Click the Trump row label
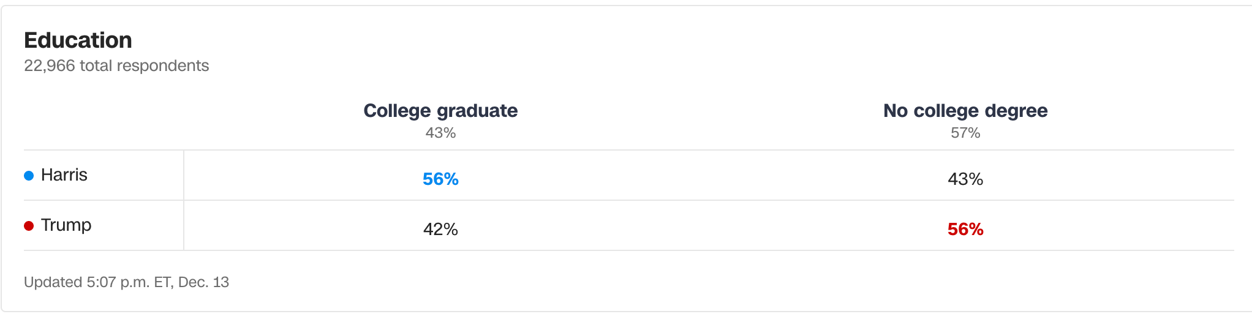1252x322 pixels. [66, 225]
